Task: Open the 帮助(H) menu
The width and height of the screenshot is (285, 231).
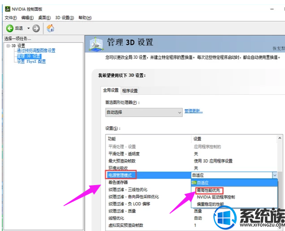Action: click(85, 18)
